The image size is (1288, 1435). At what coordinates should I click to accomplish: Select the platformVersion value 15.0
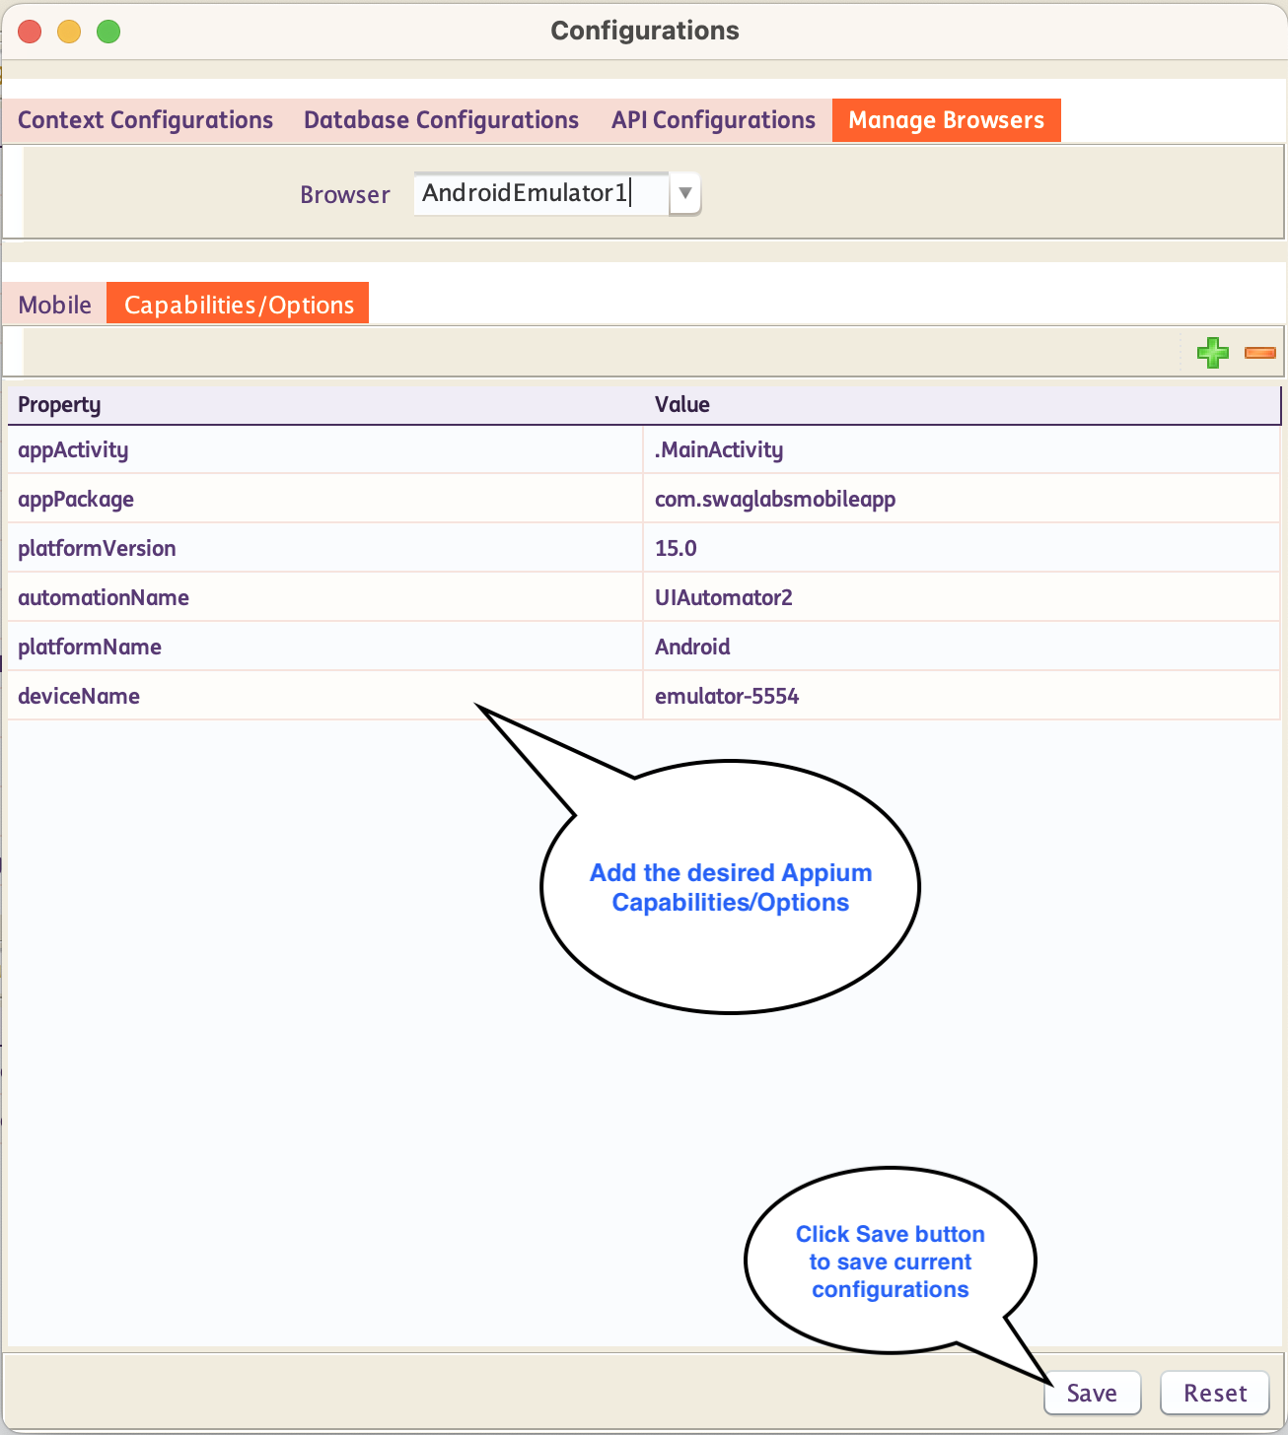(676, 549)
